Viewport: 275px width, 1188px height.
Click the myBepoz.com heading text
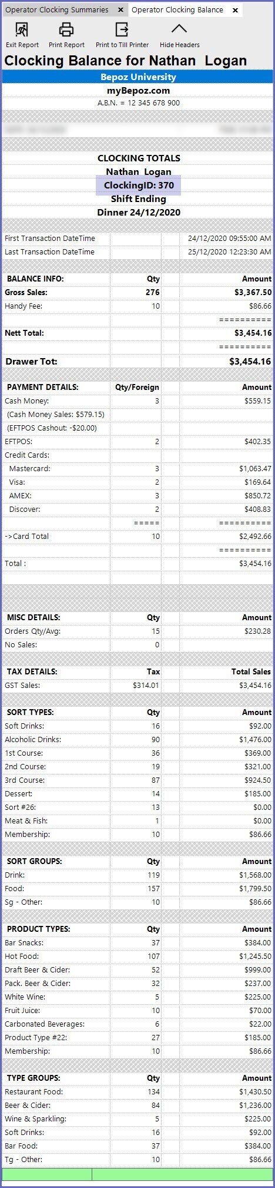[139, 91]
